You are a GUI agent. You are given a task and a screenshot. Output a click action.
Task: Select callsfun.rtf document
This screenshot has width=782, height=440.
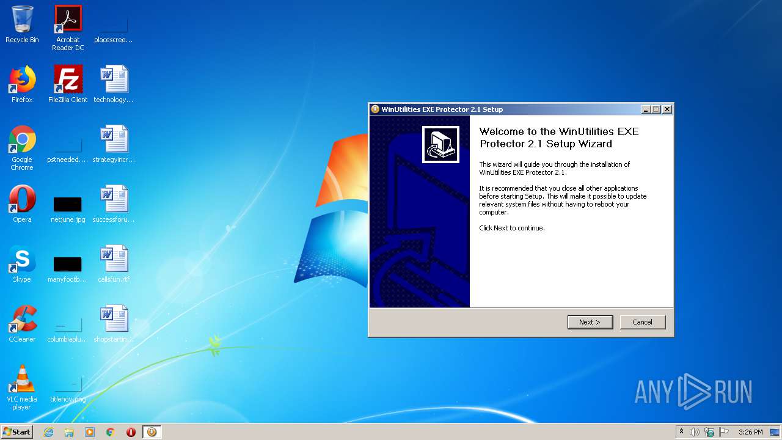point(114,265)
